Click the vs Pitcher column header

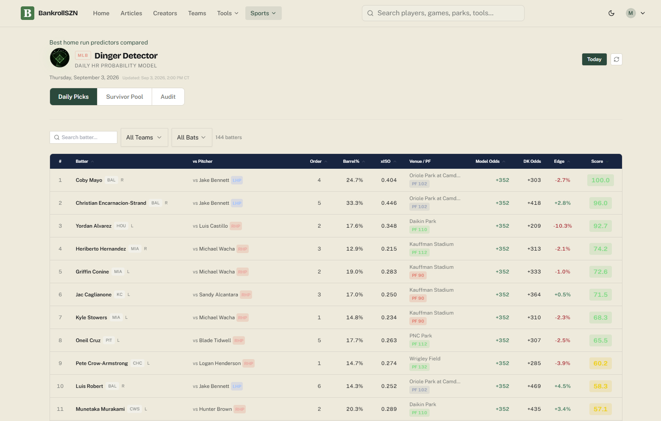[203, 162]
